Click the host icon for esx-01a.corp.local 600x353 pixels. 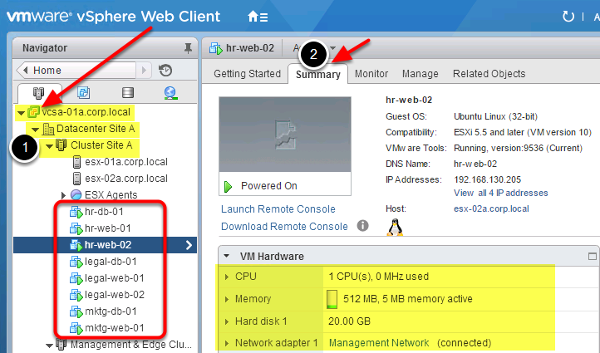coord(76,162)
